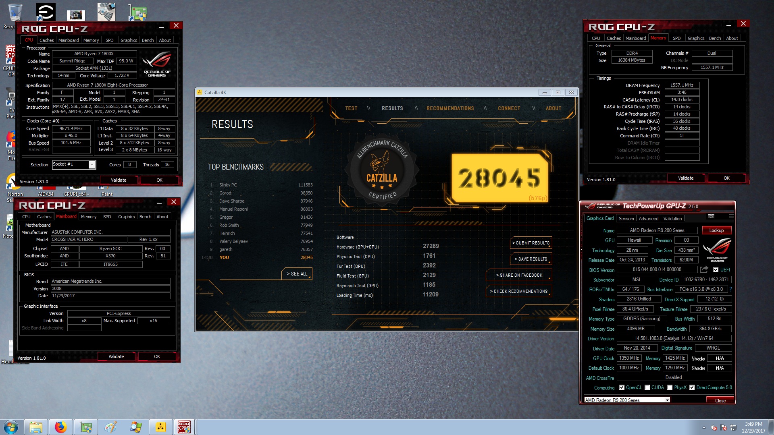774x435 pixels.
Task: Click the muted volume tray icon
Action: point(714,427)
